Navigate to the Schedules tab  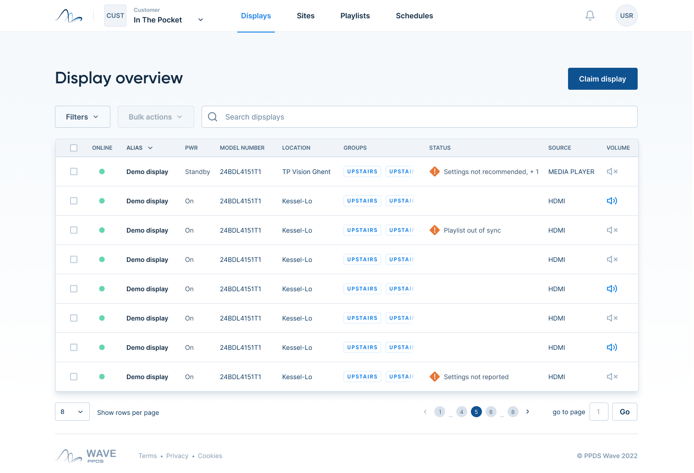414,16
